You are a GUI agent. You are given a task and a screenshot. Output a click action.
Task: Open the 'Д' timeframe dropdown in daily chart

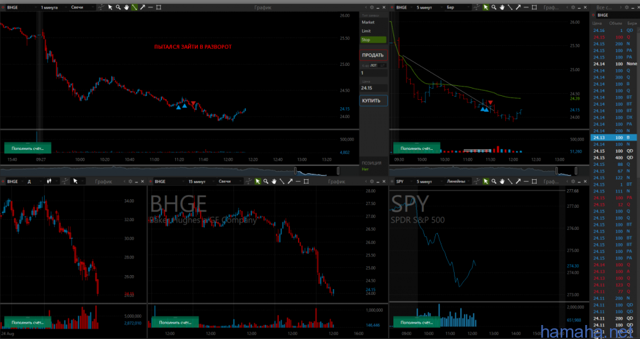[x=35, y=181]
